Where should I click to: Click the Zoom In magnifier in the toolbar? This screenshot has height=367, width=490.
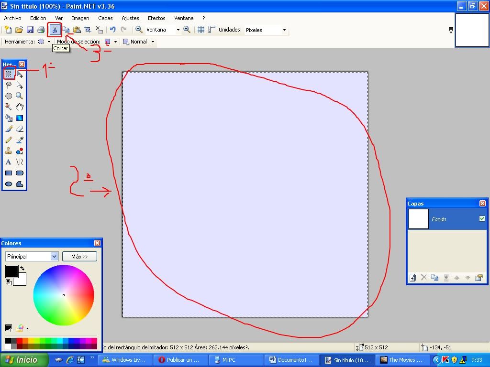tap(187, 30)
